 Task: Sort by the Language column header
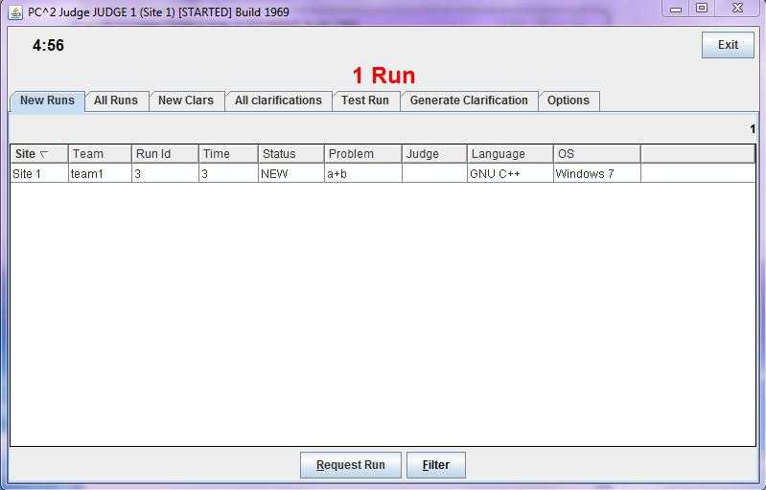510,154
